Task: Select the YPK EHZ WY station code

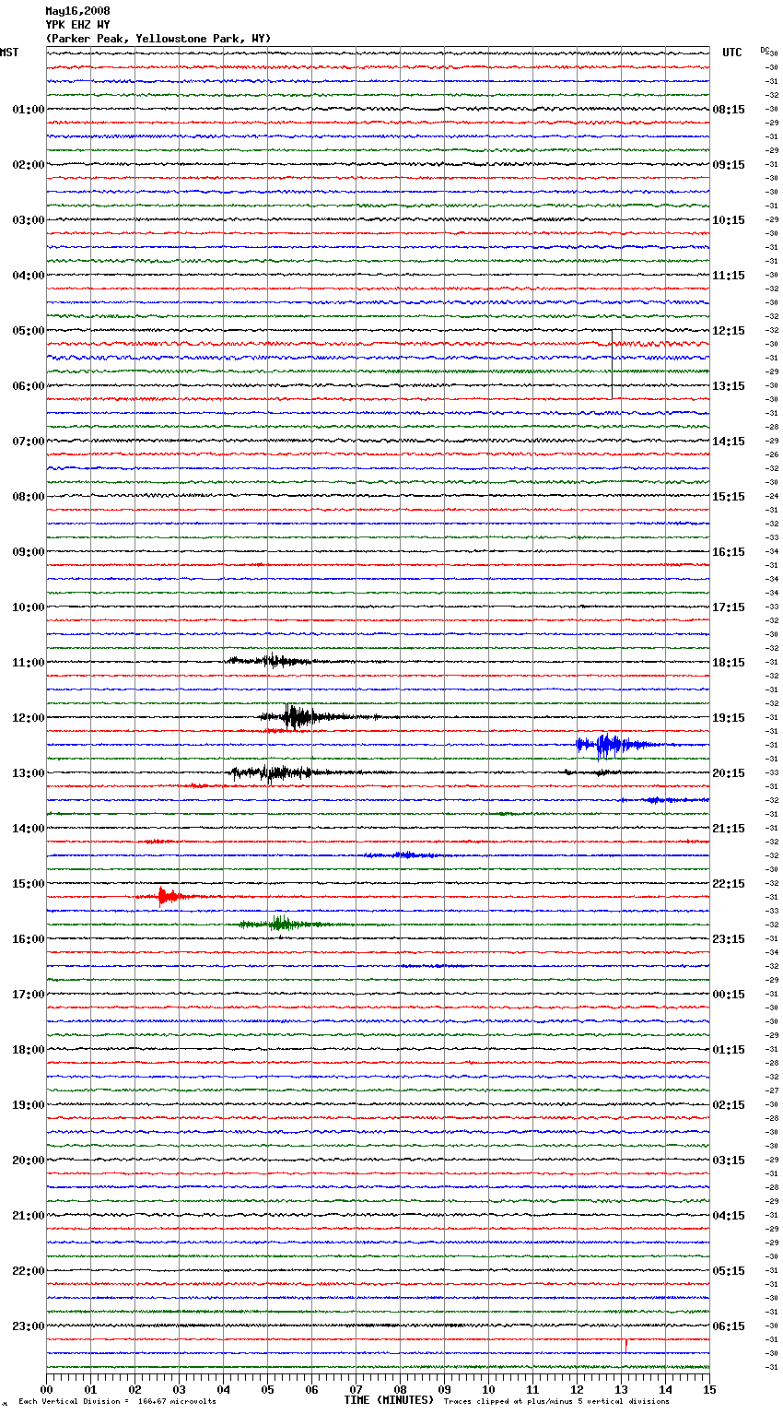Action: [x=77, y=25]
